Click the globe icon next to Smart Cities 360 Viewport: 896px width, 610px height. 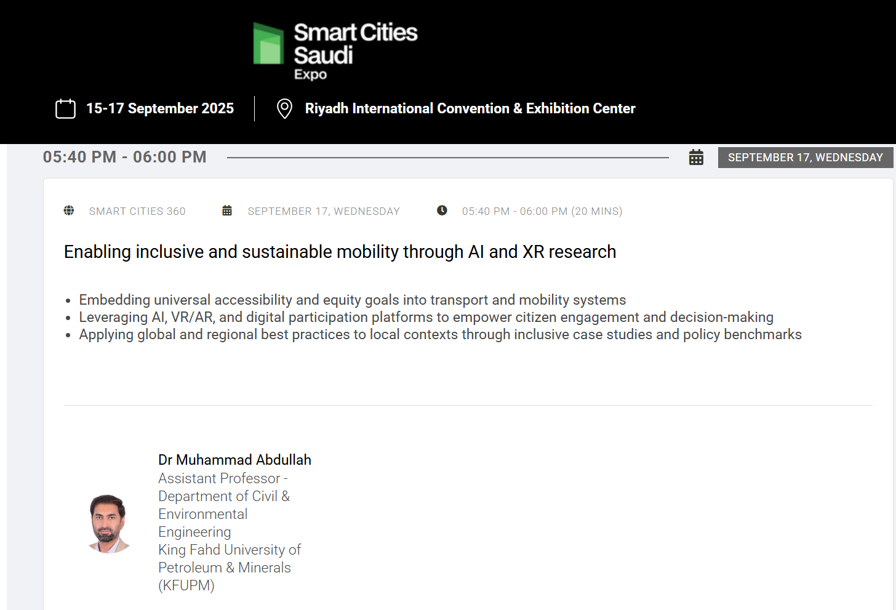pyautogui.click(x=69, y=211)
